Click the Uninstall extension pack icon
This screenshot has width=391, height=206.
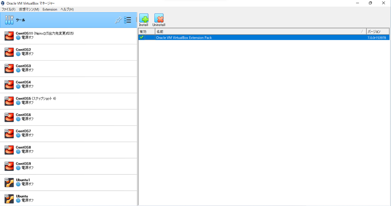click(159, 18)
